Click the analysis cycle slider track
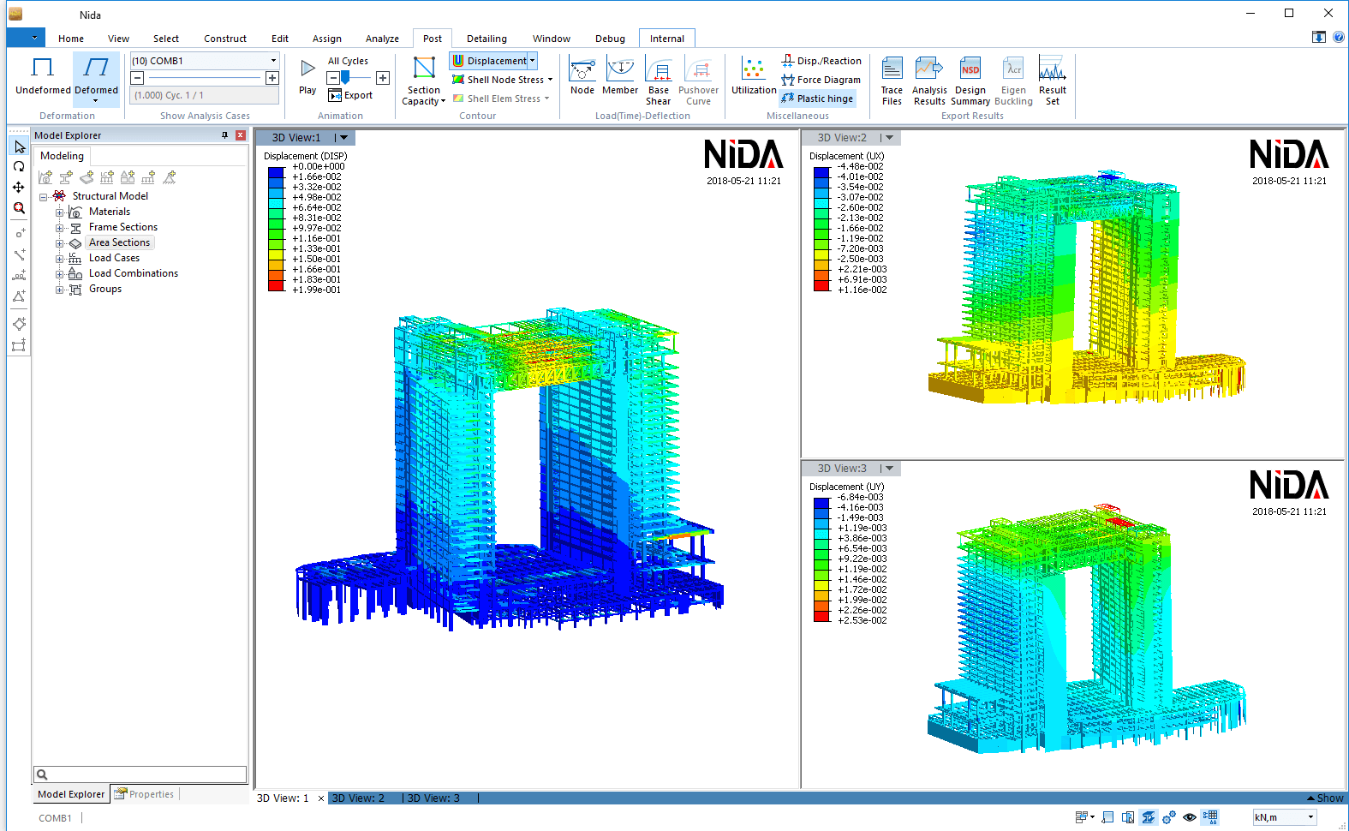The width and height of the screenshot is (1349, 831). point(205,78)
